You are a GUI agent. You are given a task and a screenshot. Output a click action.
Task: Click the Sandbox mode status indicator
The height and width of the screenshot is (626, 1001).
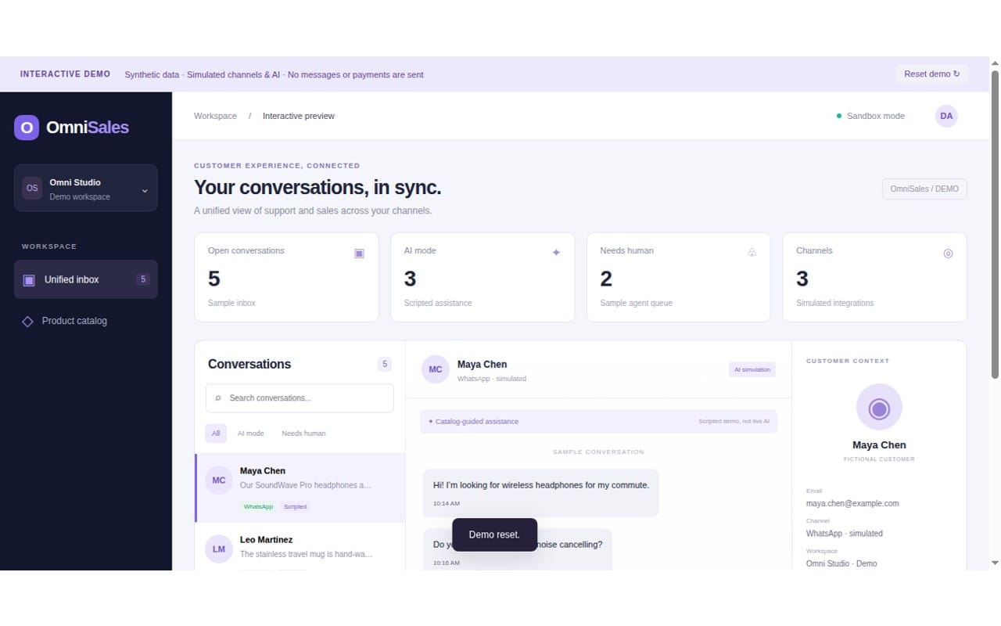870,116
